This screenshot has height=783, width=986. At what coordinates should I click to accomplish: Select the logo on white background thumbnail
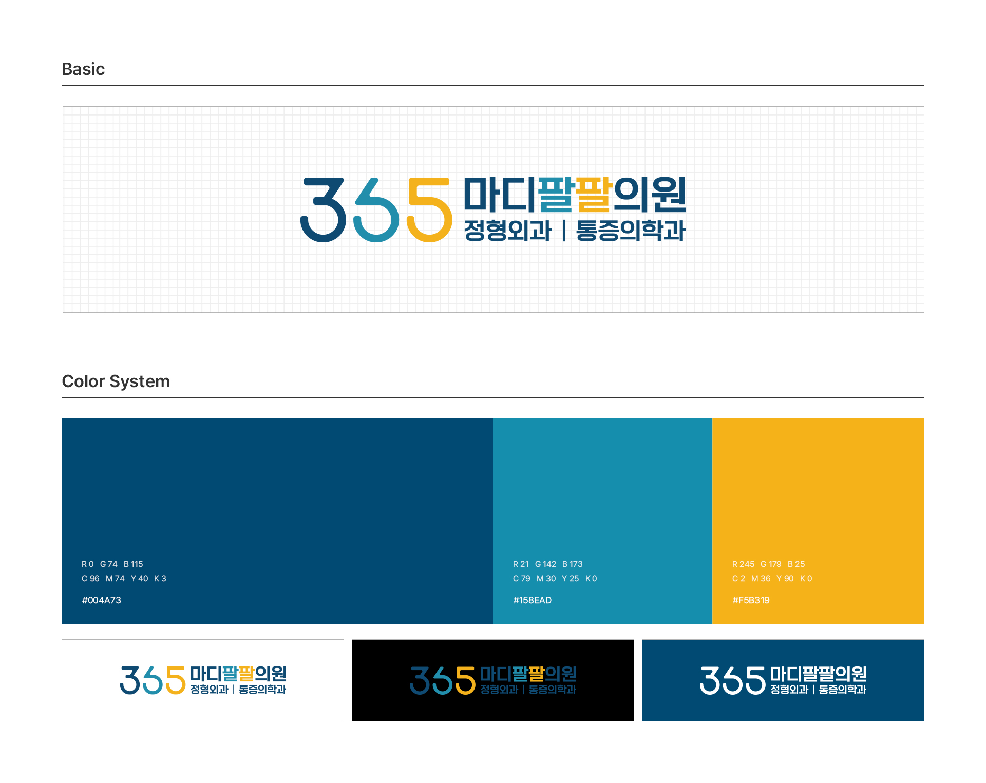coord(203,680)
